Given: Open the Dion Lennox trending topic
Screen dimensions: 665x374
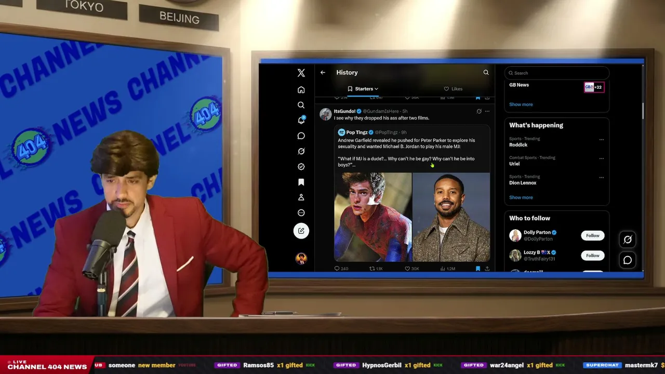Looking at the screenshot, I should tap(556, 180).
